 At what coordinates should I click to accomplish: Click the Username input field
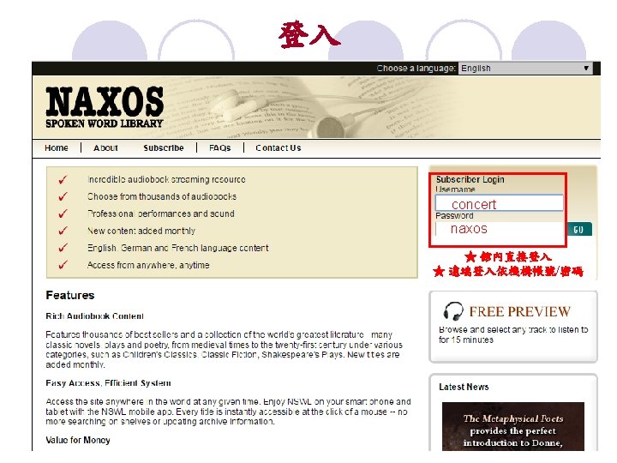click(499, 203)
